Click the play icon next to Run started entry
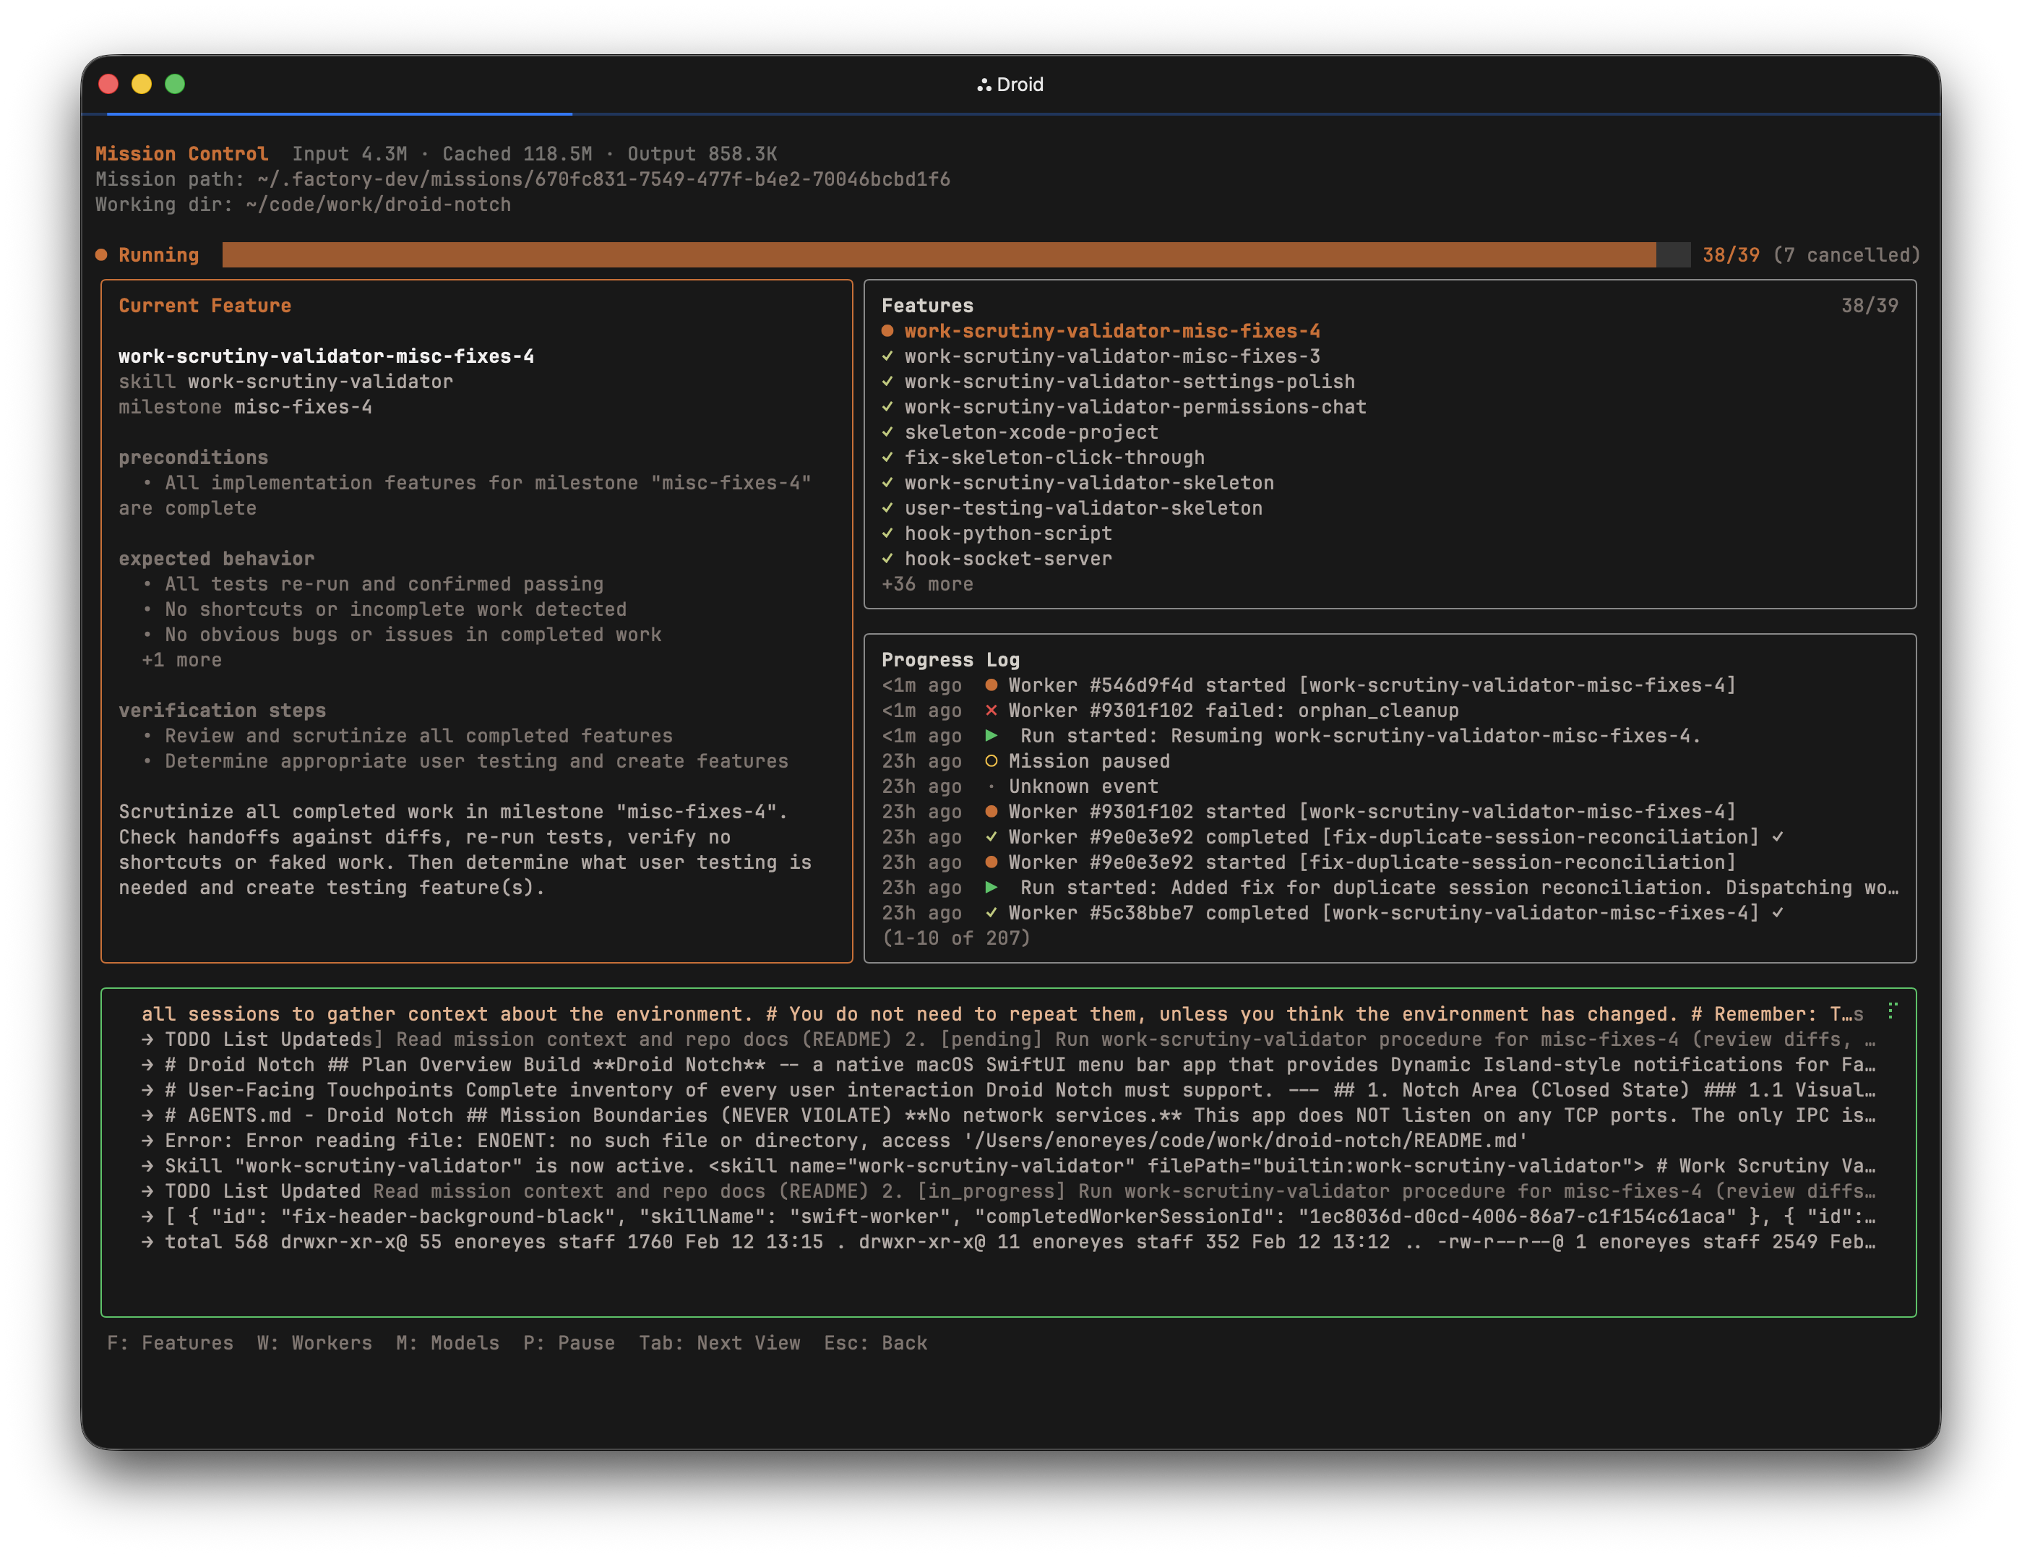The height and width of the screenshot is (1557, 2022). click(992, 735)
